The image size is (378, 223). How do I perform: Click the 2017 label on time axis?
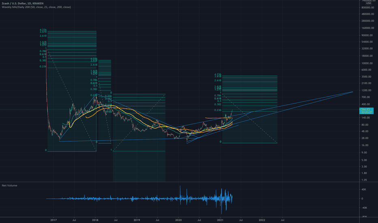pyautogui.click(x=54, y=220)
